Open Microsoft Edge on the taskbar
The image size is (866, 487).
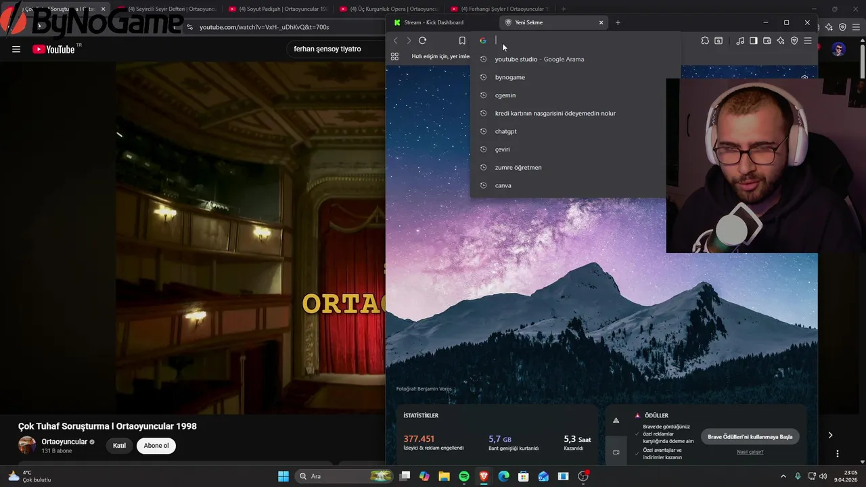[503, 476]
